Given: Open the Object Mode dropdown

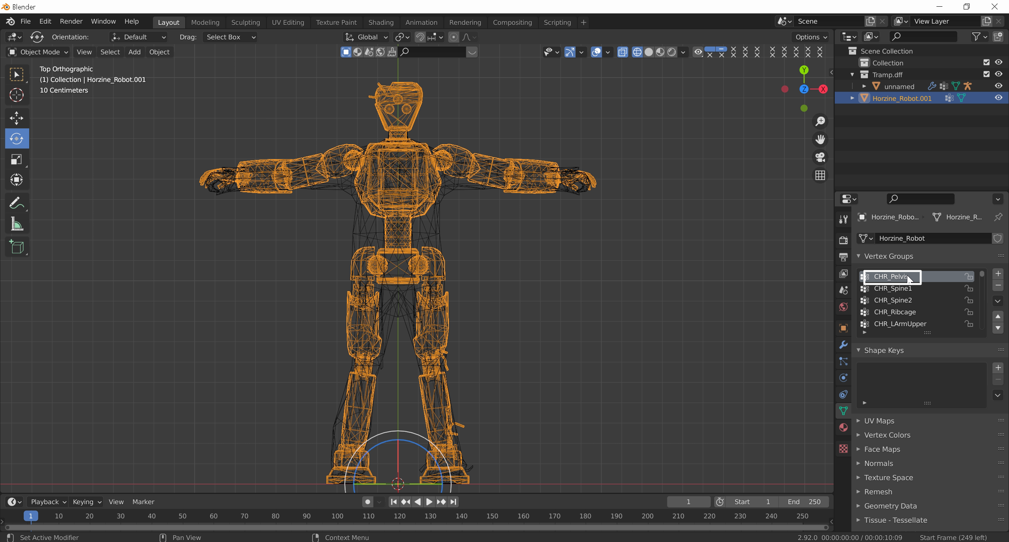Looking at the screenshot, I should [x=38, y=52].
